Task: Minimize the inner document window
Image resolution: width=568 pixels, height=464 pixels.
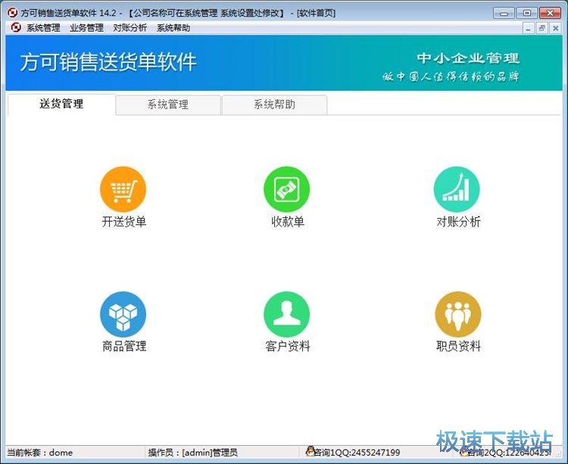Action: 529,28
